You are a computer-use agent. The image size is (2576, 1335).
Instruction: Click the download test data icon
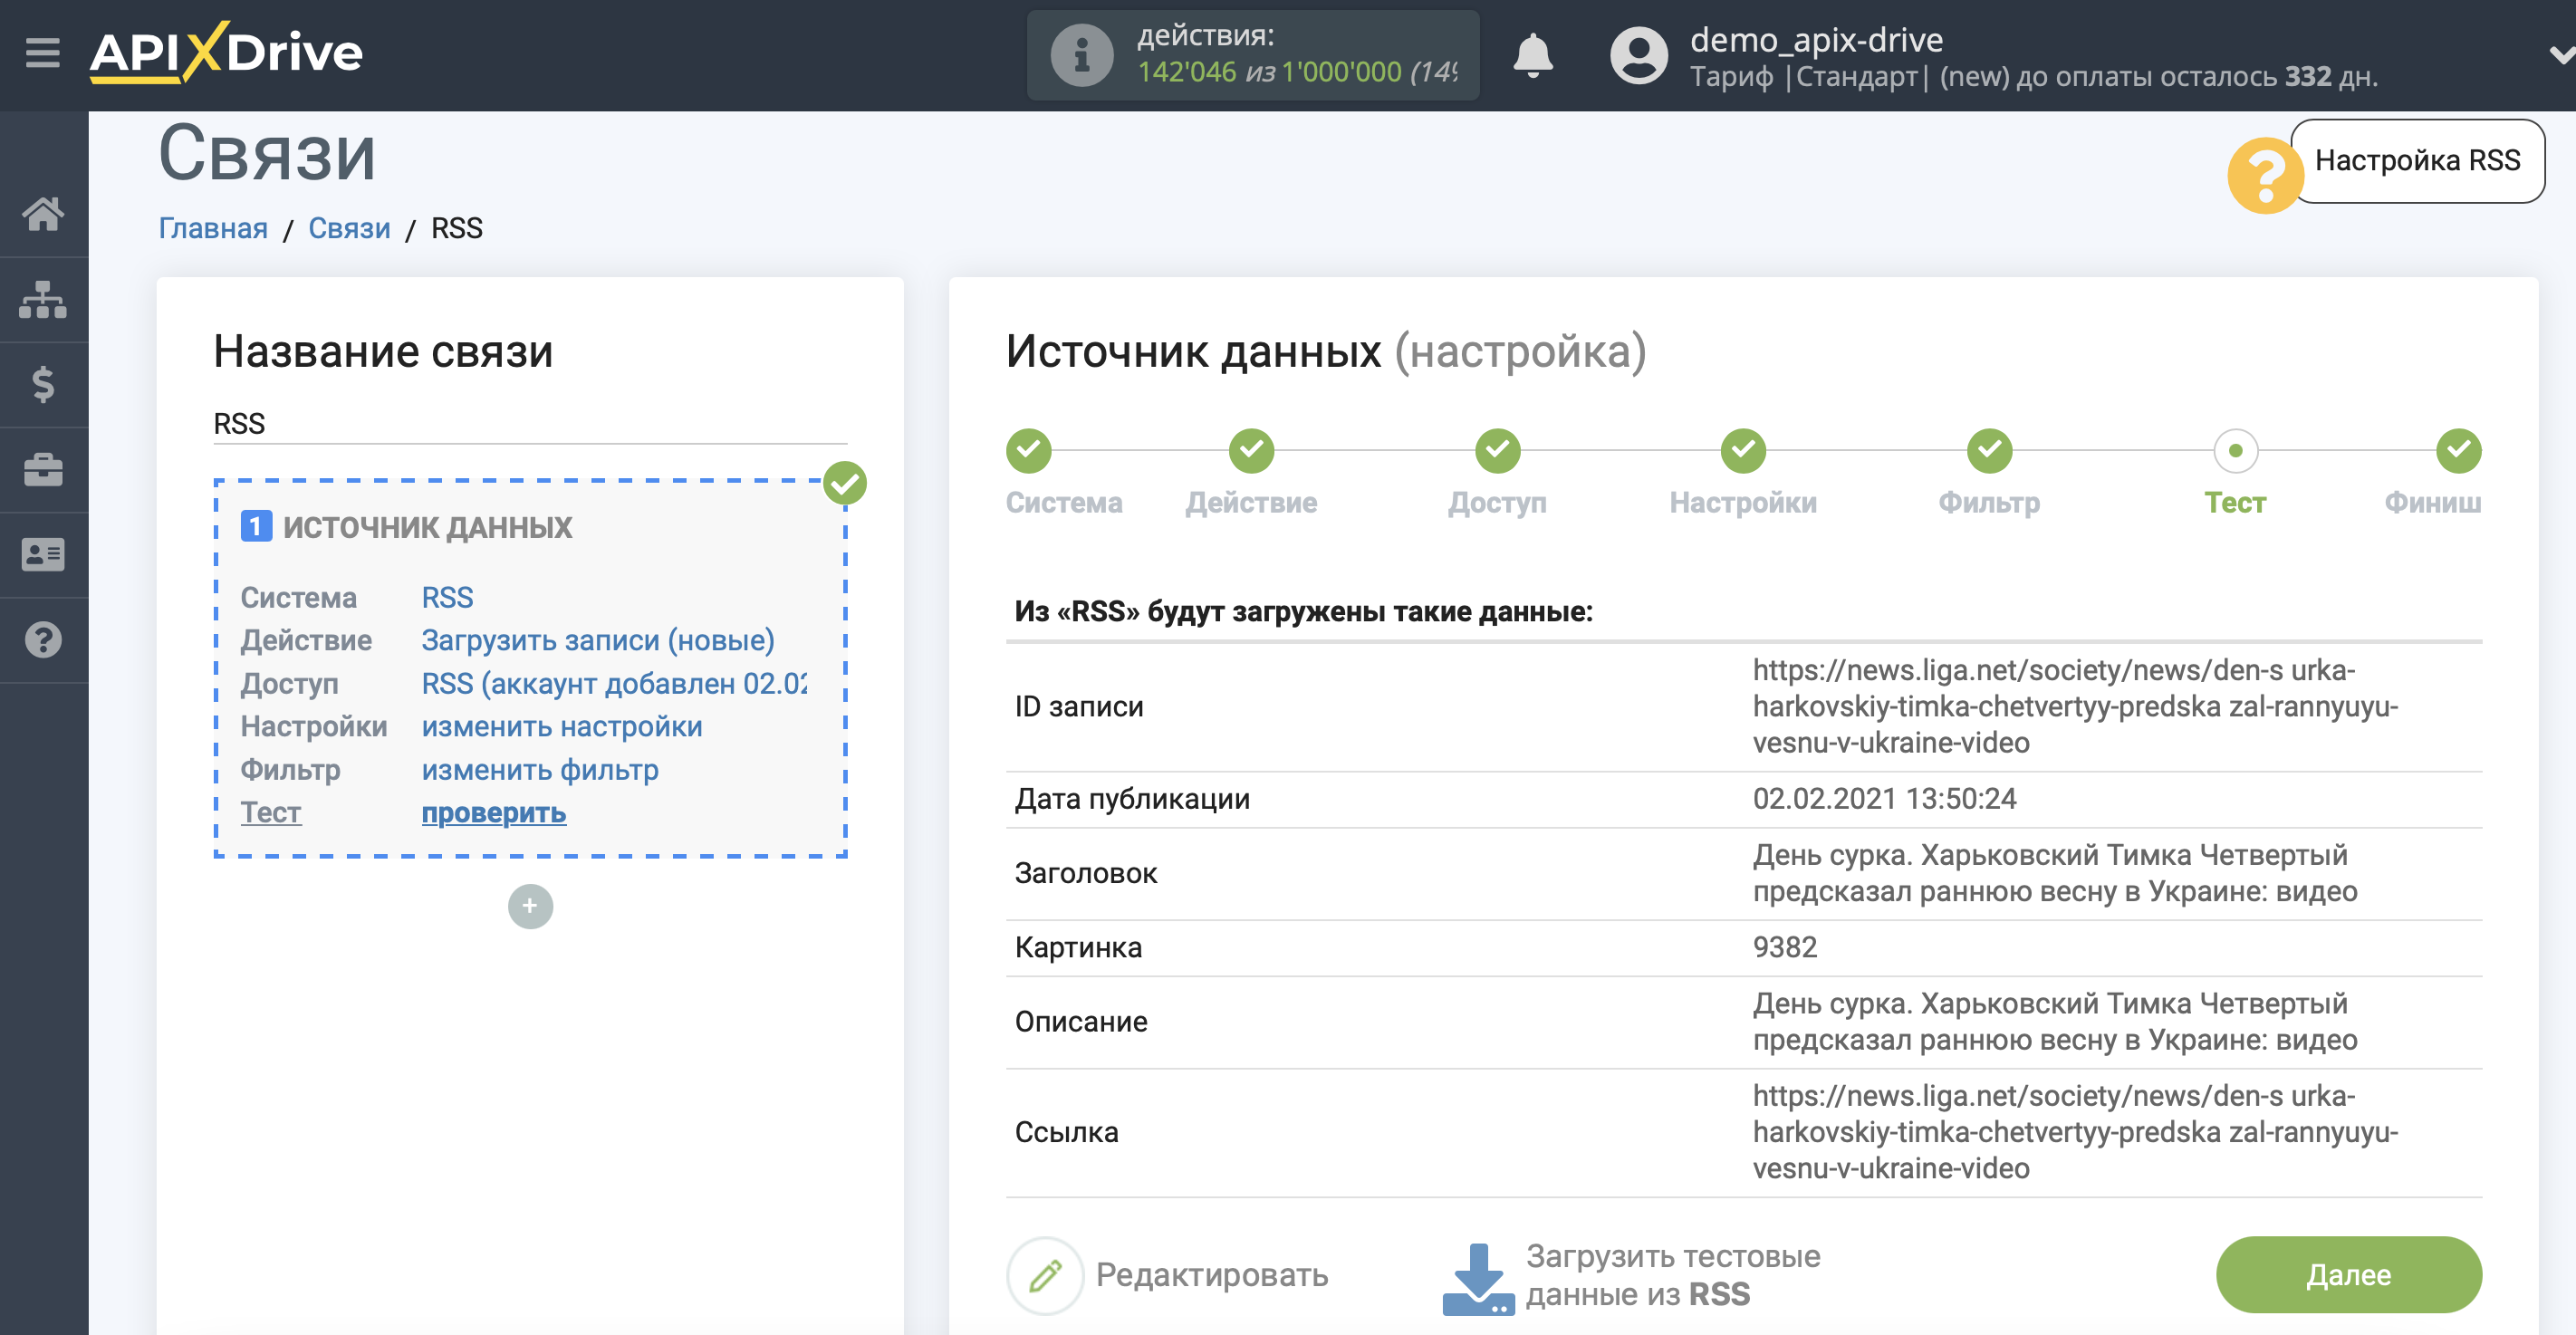(x=1477, y=1278)
